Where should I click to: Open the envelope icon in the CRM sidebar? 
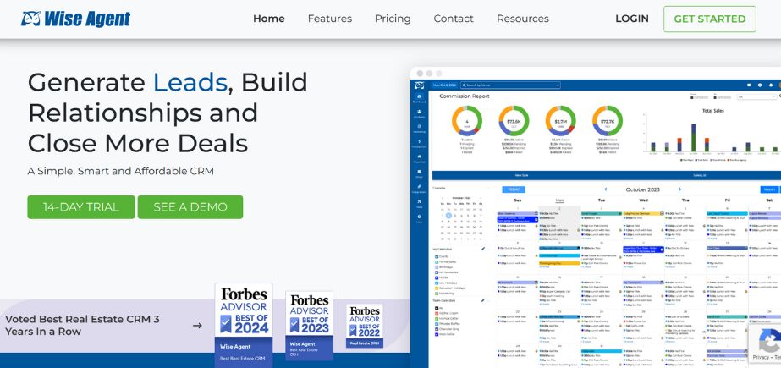click(x=419, y=173)
